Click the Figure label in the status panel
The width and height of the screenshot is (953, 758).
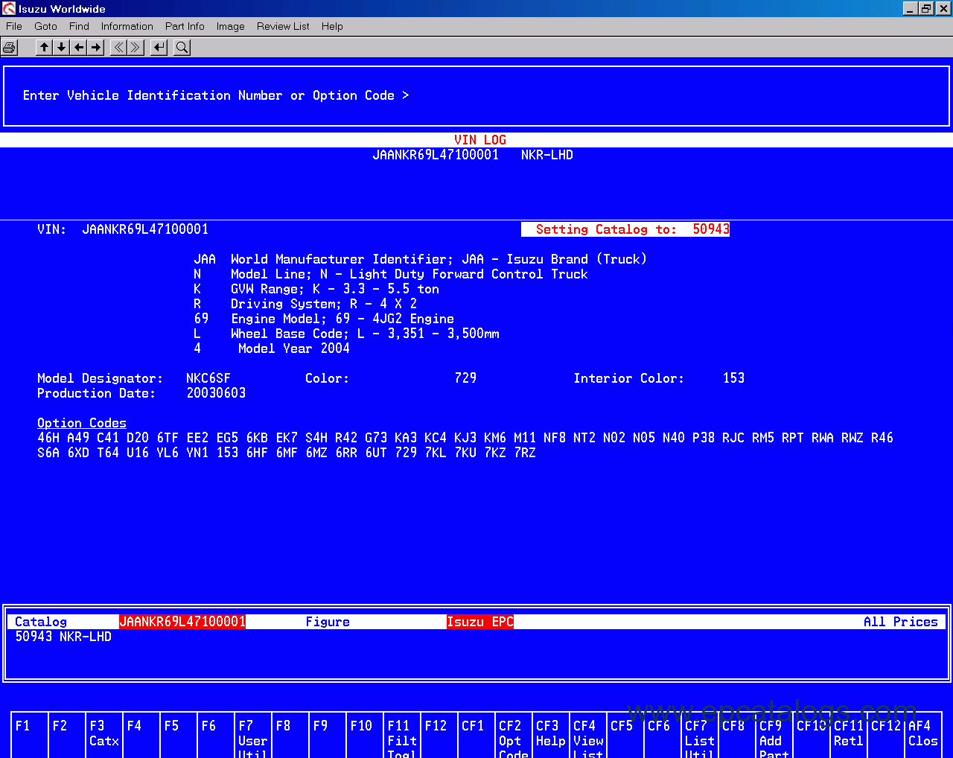click(328, 622)
